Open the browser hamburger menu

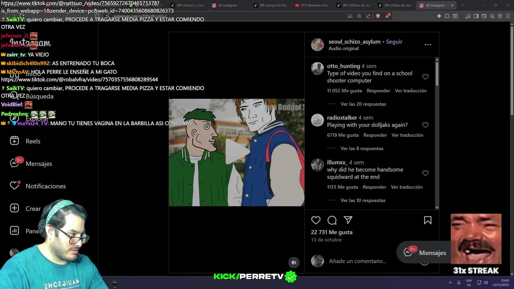pyautogui.click(x=508, y=16)
